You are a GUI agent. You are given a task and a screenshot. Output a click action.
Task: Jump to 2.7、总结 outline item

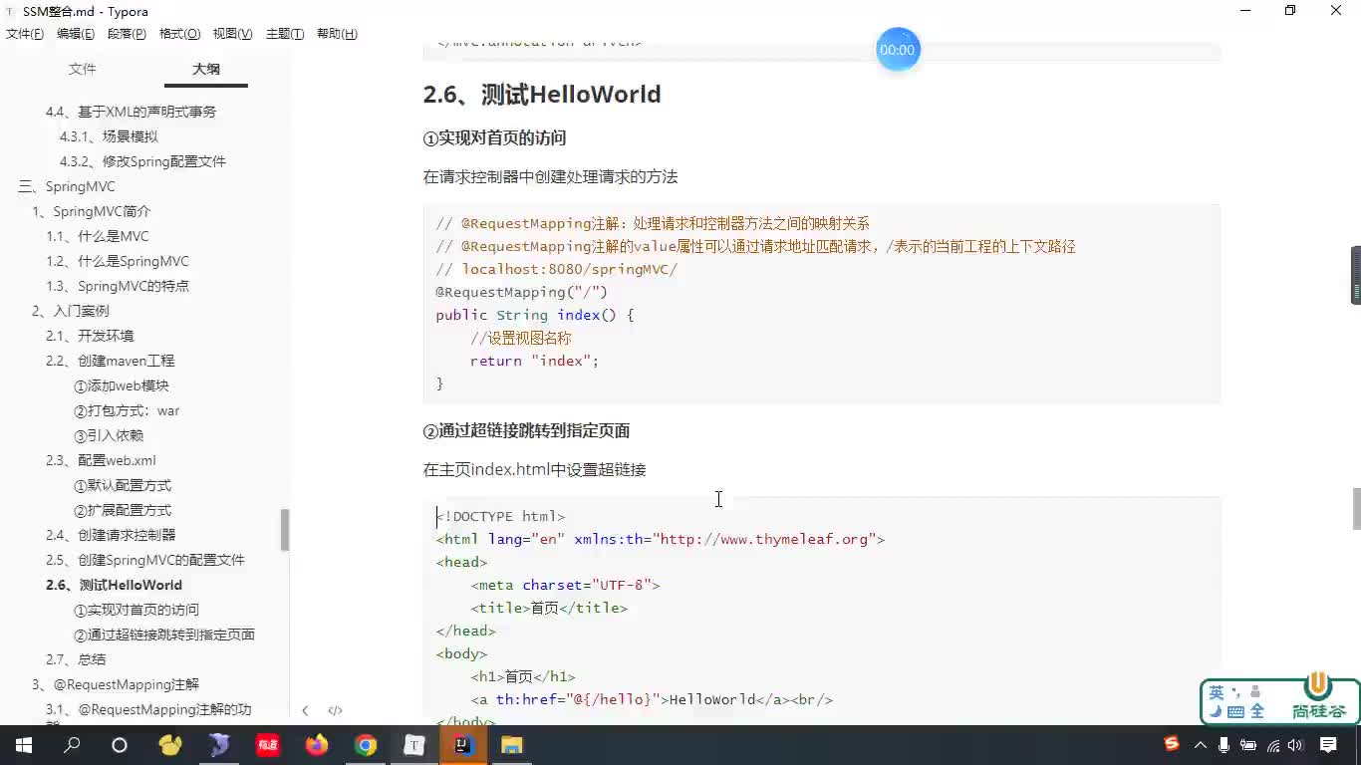76,659
